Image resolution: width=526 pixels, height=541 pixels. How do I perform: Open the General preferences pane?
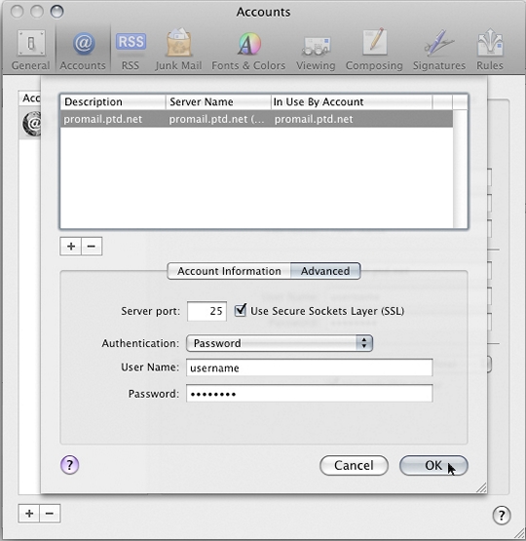(x=30, y=50)
